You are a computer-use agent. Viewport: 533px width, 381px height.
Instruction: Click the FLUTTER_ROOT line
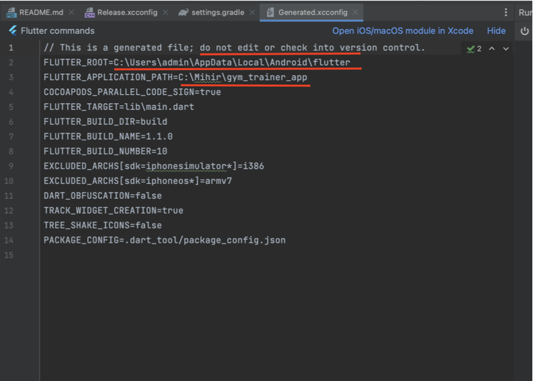[x=197, y=62]
